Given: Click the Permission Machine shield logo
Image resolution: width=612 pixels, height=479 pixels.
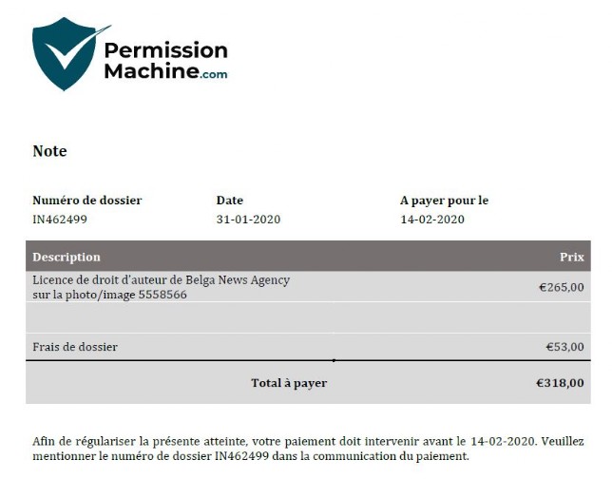Looking at the screenshot, I should coord(67,53).
